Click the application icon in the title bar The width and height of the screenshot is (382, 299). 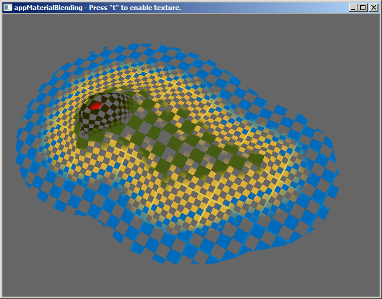pos(8,8)
